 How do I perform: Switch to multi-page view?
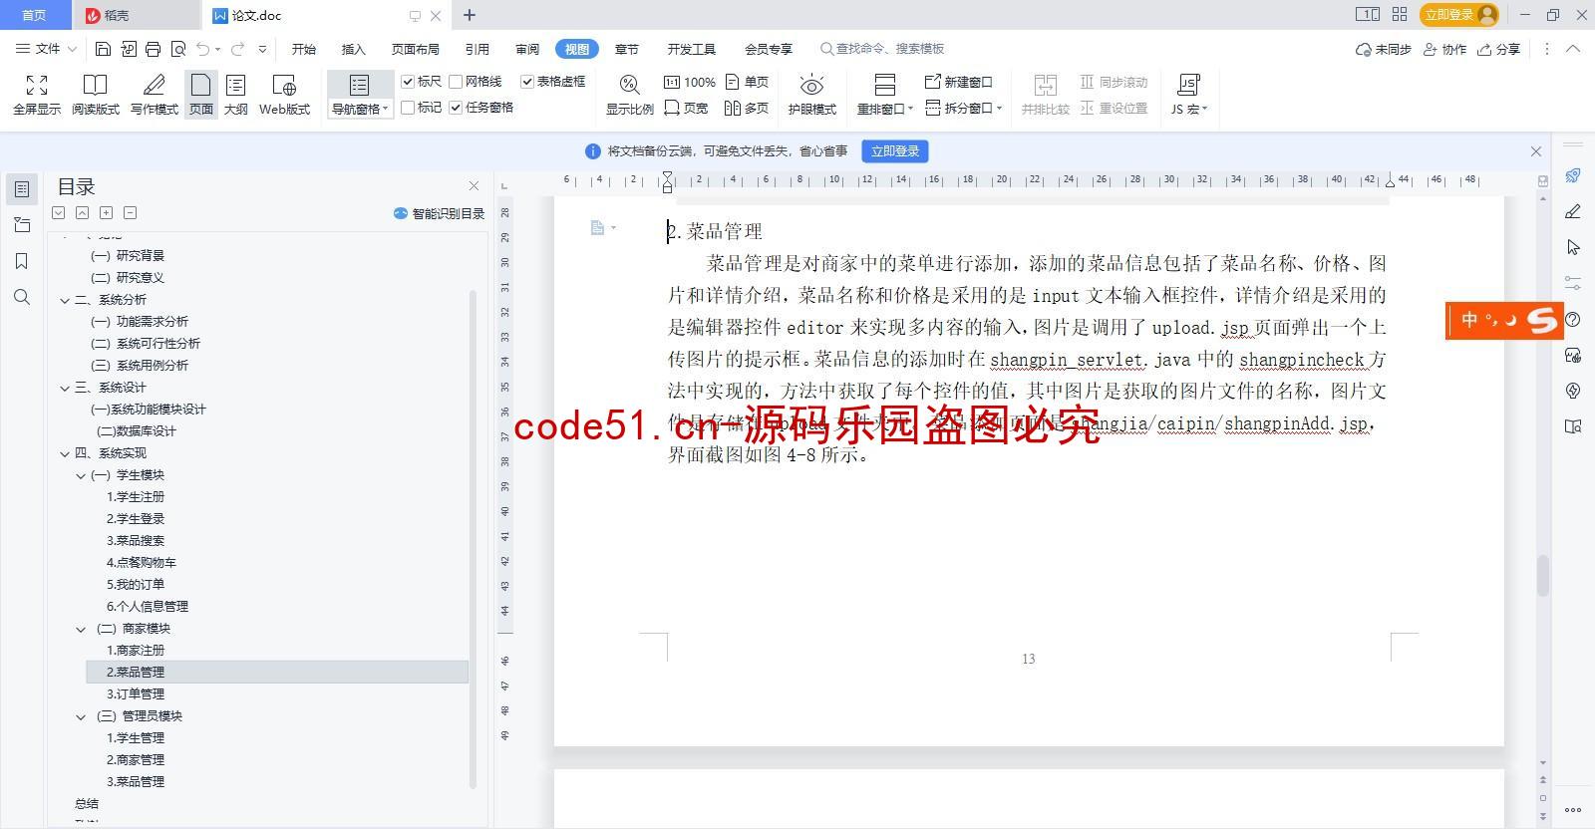click(x=748, y=108)
